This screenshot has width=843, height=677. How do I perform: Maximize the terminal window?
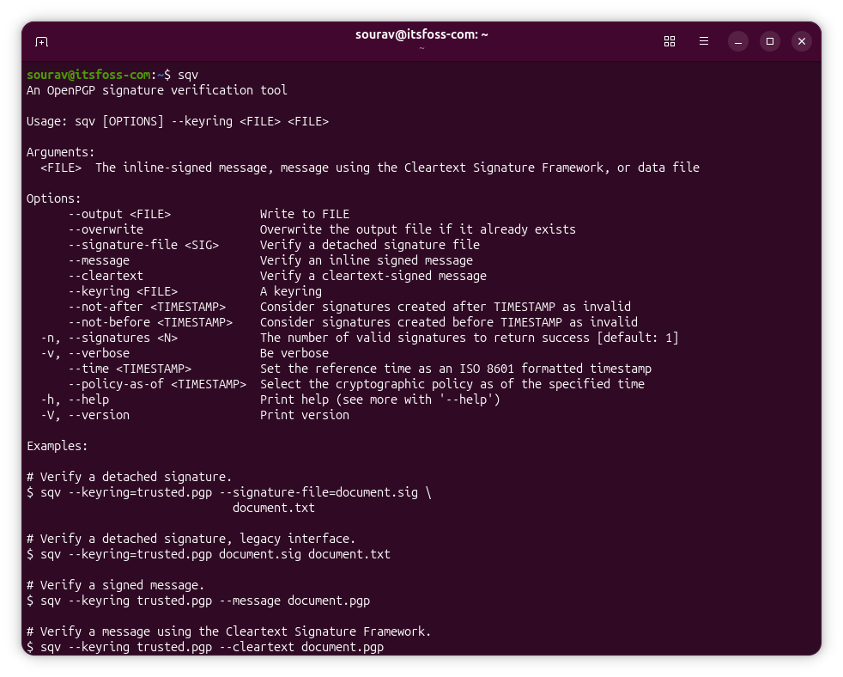[x=770, y=41]
